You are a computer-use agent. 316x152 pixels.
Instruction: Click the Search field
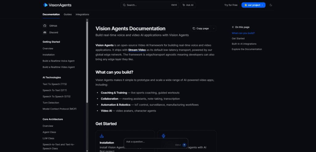[150, 5]
